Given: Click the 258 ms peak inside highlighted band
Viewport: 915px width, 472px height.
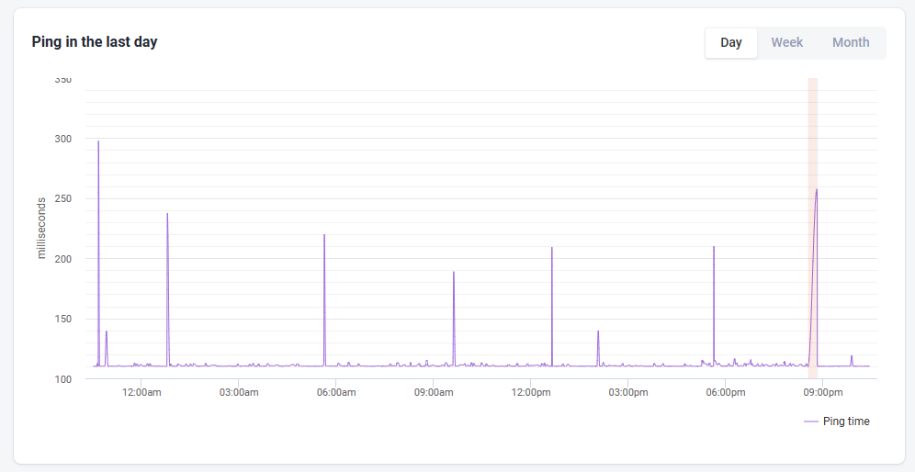Looking at the screenshot, I should (817, 189).
